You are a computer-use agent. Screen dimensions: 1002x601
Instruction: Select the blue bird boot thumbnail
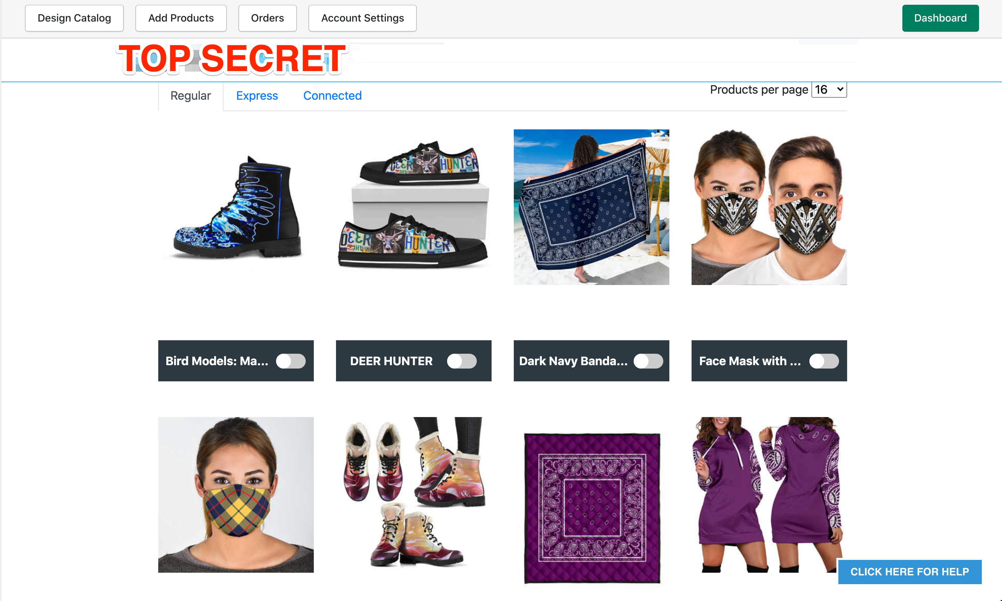236,207
